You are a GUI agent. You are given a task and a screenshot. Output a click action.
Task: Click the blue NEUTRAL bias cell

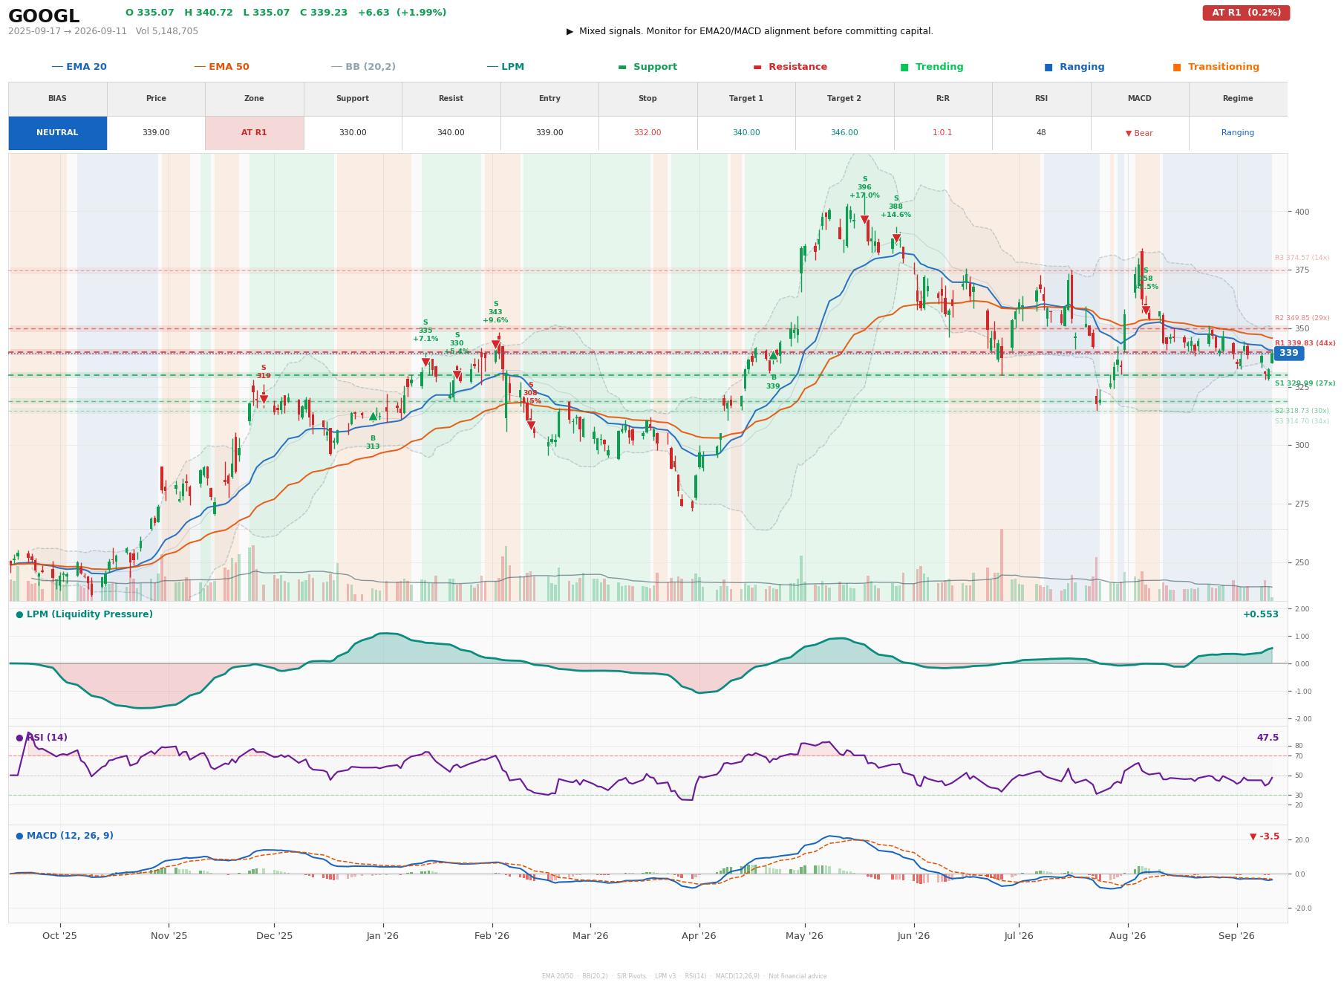coord(57,133)
